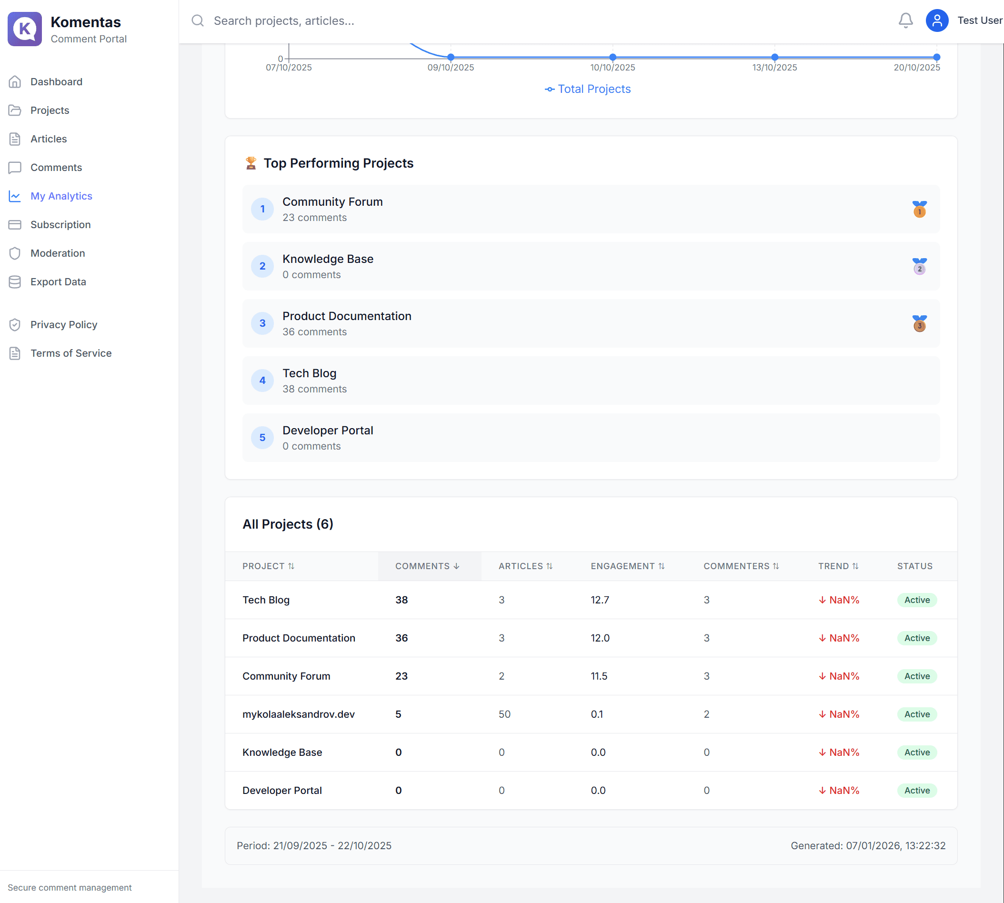This screenshot has height=903, width=1004.
Task: Click the Komentas logo icon
Action: (x=25, y=29)
